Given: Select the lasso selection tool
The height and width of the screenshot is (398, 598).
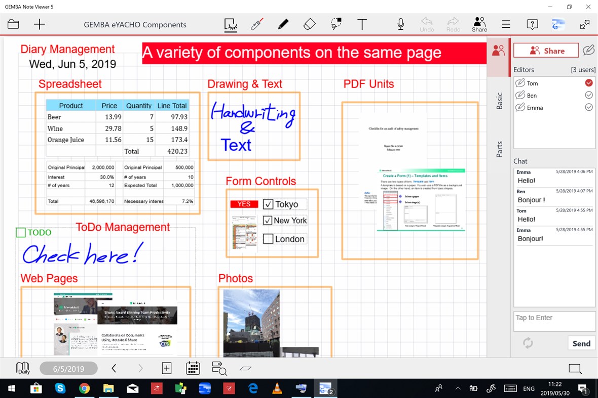Looking at the screenshot, I should point(335,24).
